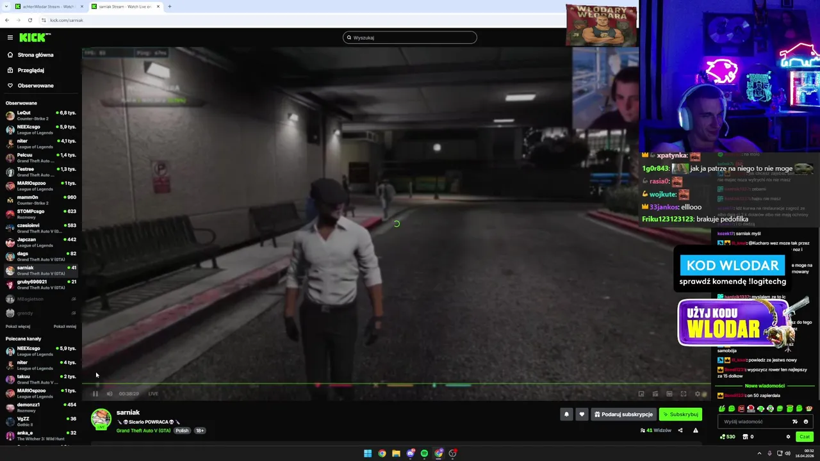Open czesiolnvi channel in followed list
This screenshot has width=820, height=461.
coord(41,228)
